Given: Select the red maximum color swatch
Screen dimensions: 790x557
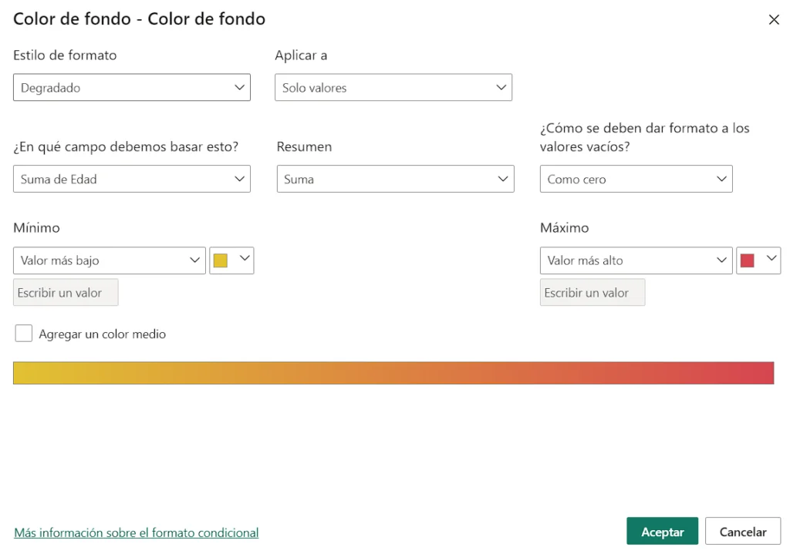Looking at the screenshot, I should click(749, 260).
